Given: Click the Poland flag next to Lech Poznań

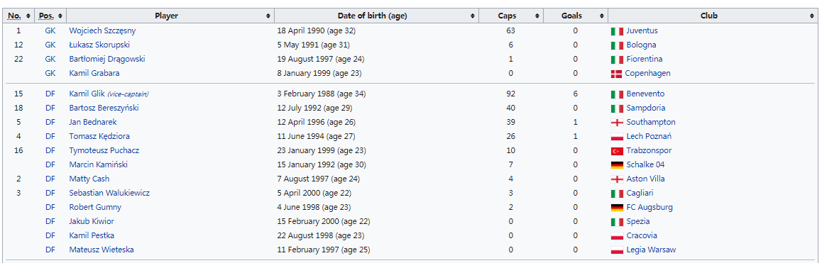Looking at the screenshot, I should (x=617, y=137).
